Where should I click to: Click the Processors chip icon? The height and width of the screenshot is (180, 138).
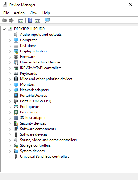[16, 112]
